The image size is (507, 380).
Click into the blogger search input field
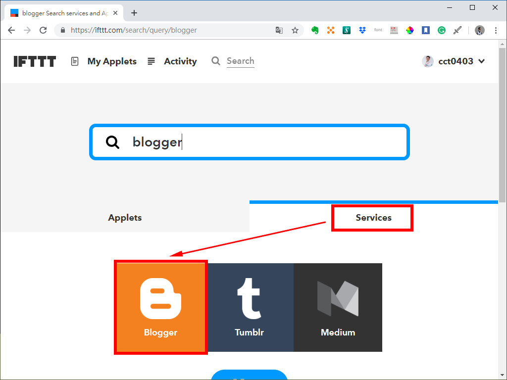[x=250, y=142]
